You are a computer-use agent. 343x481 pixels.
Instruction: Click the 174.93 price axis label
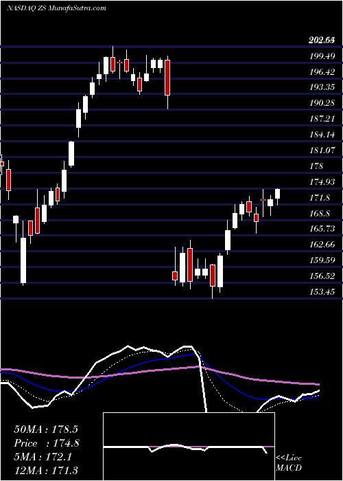321,182
